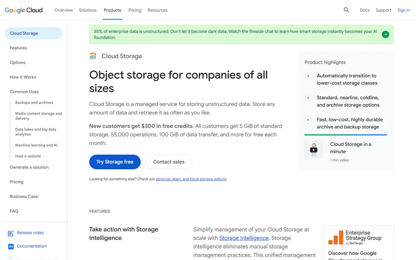Click the Release notes icon
416x260 pixels.
coord(11,233)
